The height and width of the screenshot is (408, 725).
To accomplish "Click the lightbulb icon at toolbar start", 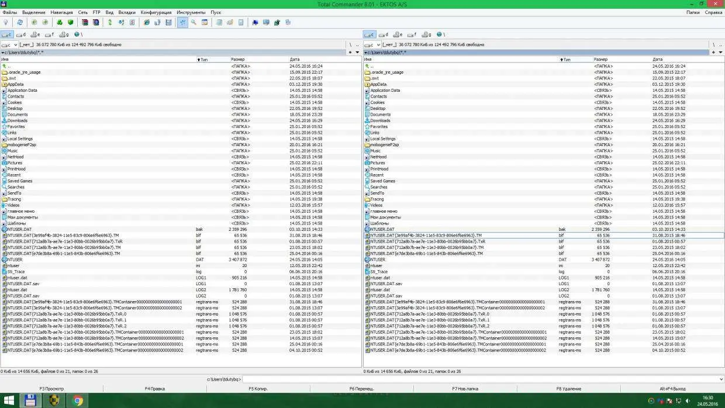I will point(6,22).
